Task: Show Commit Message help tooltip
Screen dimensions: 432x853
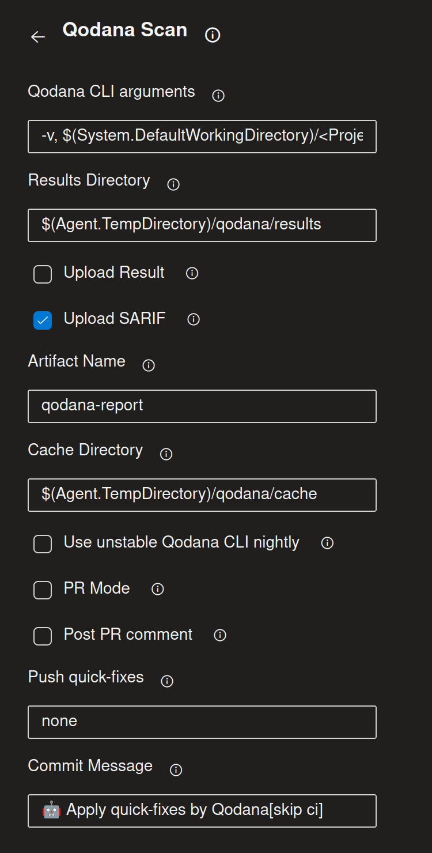Action: click(x=175, y=769)
